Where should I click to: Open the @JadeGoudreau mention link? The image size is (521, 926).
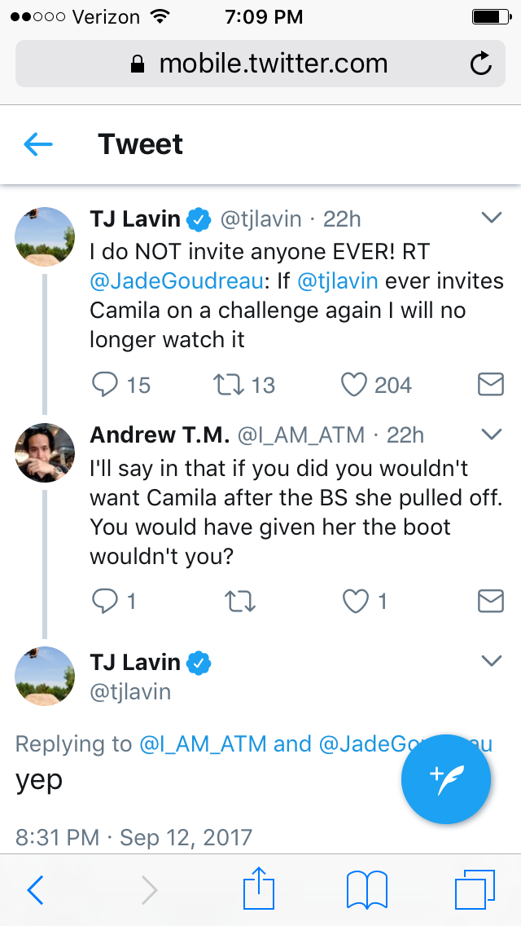coord(176,281)
